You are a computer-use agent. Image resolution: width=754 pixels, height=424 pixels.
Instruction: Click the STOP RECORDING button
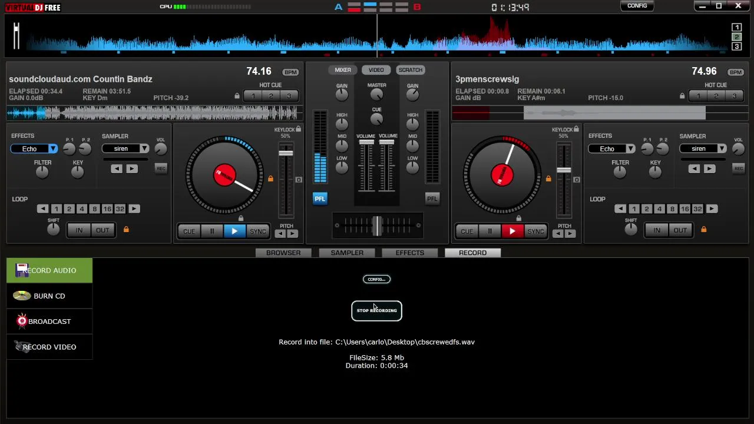point(376,310)
